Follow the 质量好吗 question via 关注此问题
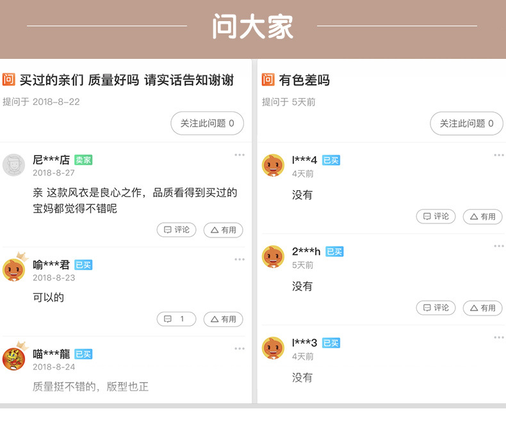The image size is (506, 434). point(207,124)
